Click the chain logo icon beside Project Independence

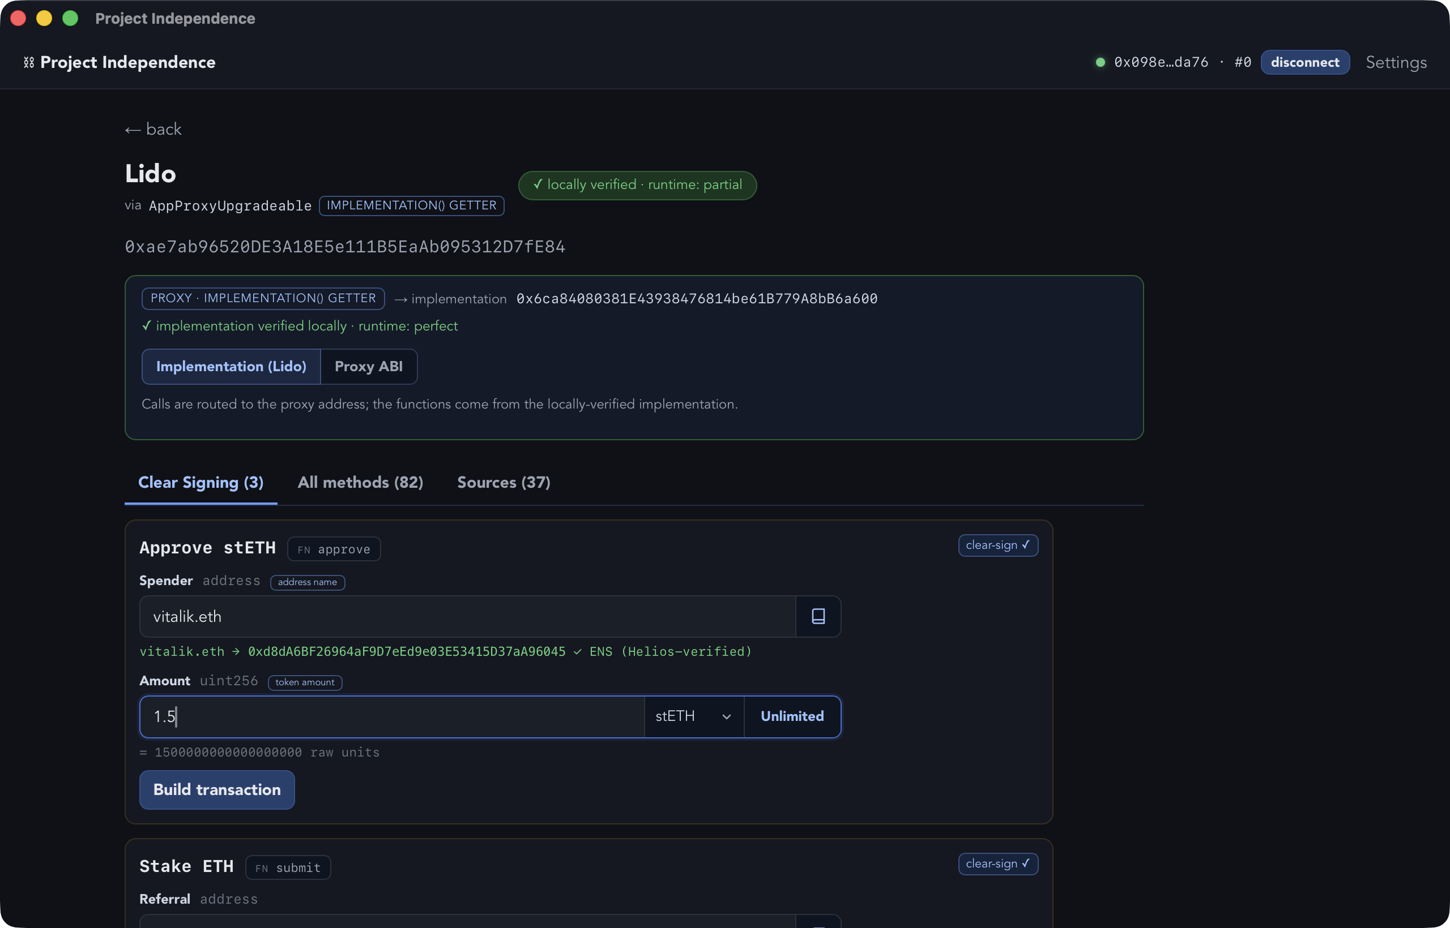click(x=28, y=63)
